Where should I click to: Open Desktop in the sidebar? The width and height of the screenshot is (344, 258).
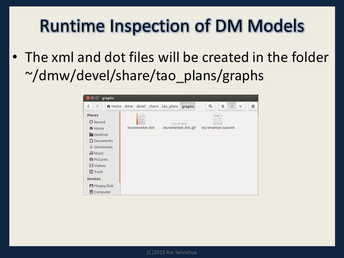coord(99,134)
